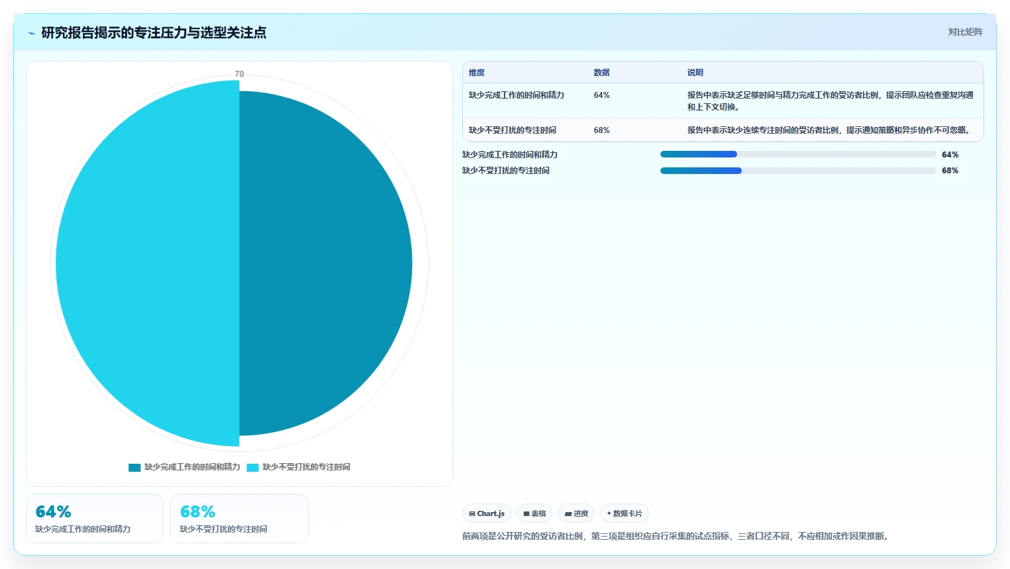Click the chart axis label 70

(x=239, y=74)
